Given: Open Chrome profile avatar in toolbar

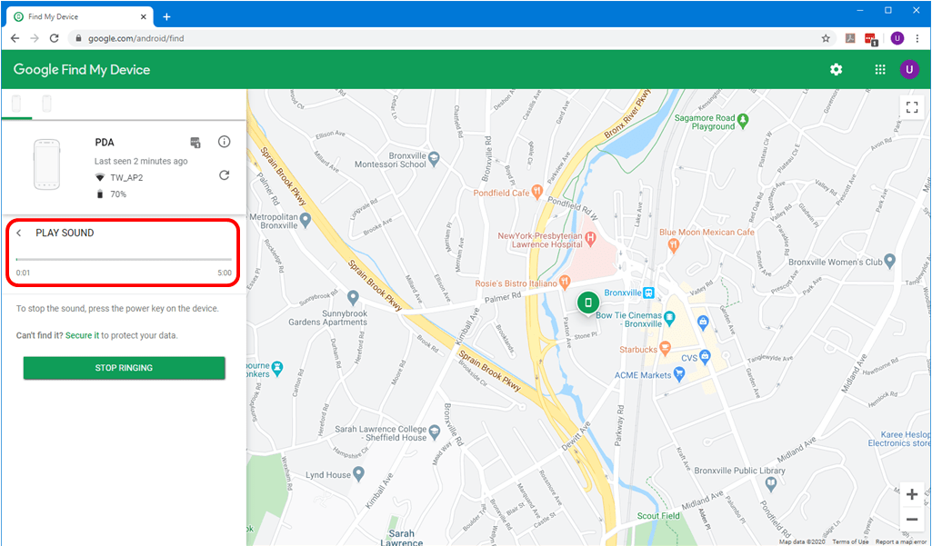Looking at the screenshot, I should coord(897,39).
